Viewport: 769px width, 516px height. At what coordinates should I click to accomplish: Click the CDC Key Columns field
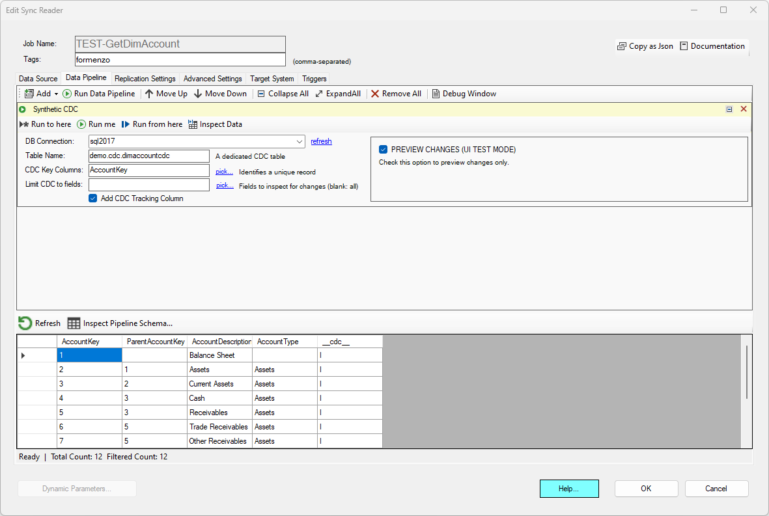coord(149,170)
